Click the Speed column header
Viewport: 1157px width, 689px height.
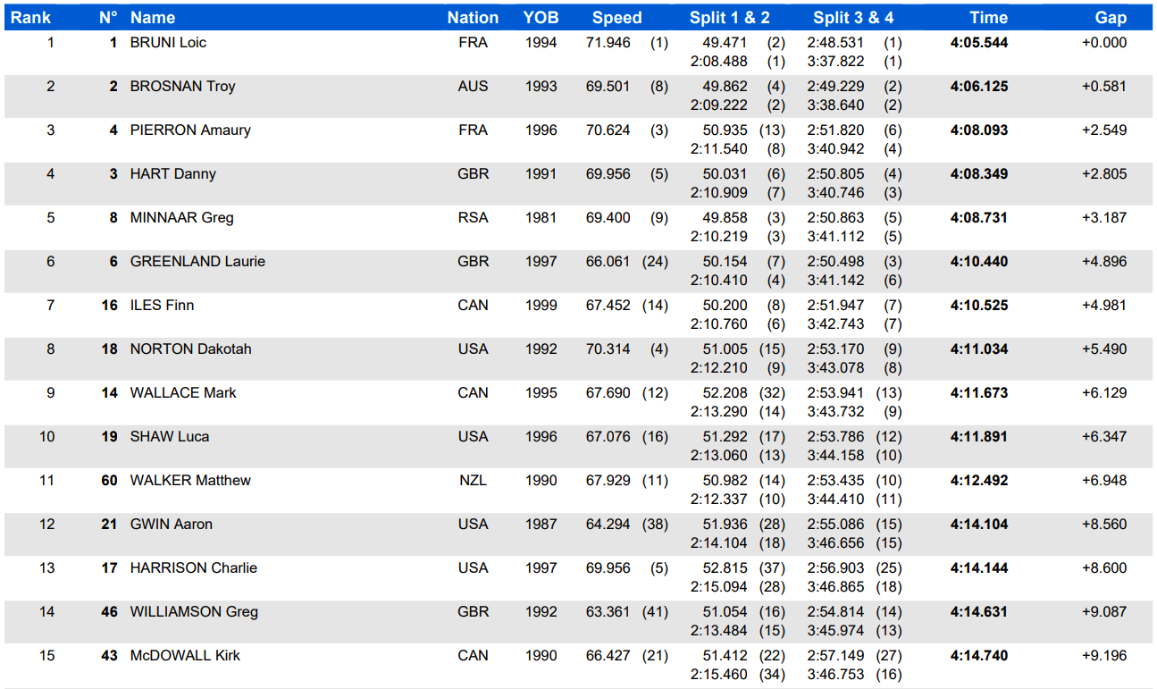click(616, 18)
